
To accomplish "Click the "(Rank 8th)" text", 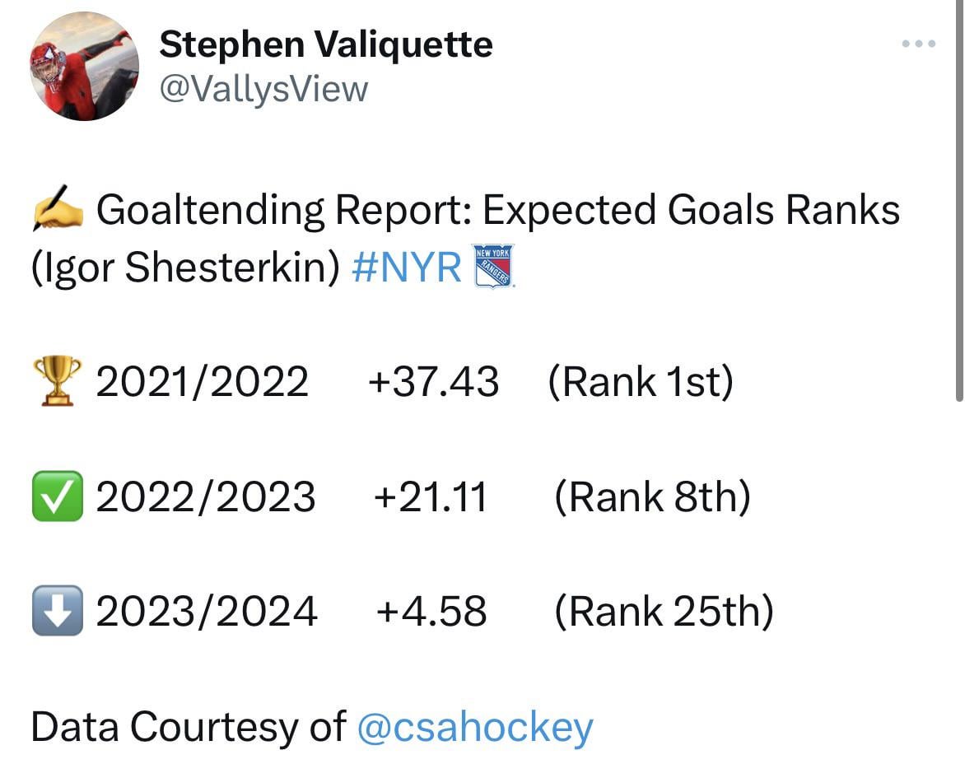I will pos(652,497).
